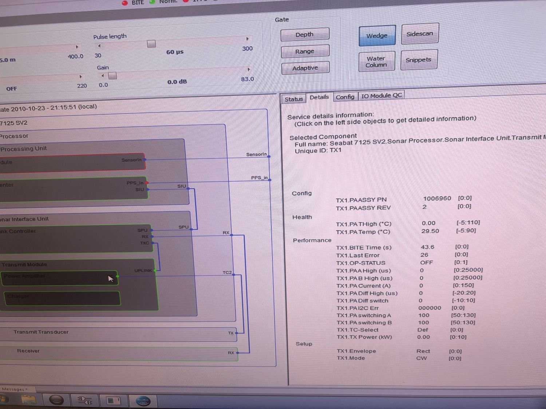Screen dimensions: 546x409
Task: Click the PPS_in connector on outer frame
Action: coord(270,180)
